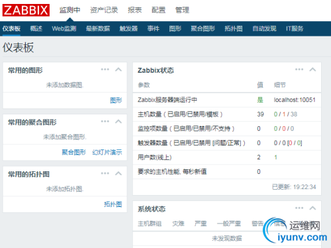This screenshot has width=331, height=248.
Task: Collapse the 常用的图形 widget
Action: pos(118,69)
